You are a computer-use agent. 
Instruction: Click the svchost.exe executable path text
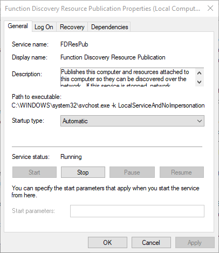[108, 105]
